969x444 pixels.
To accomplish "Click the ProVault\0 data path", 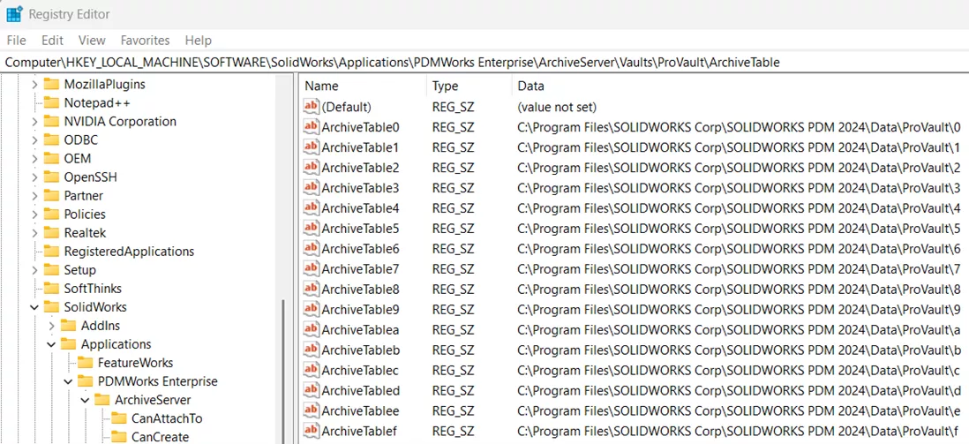I will pyautogui.click(x=739, y=127).
